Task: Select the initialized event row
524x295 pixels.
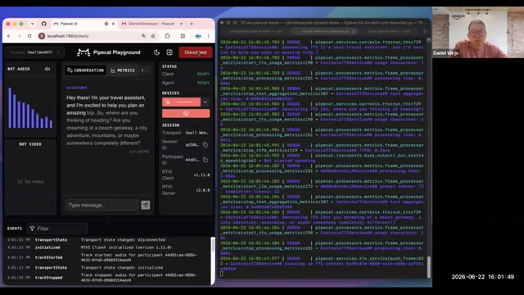Action: click(108, 247)
